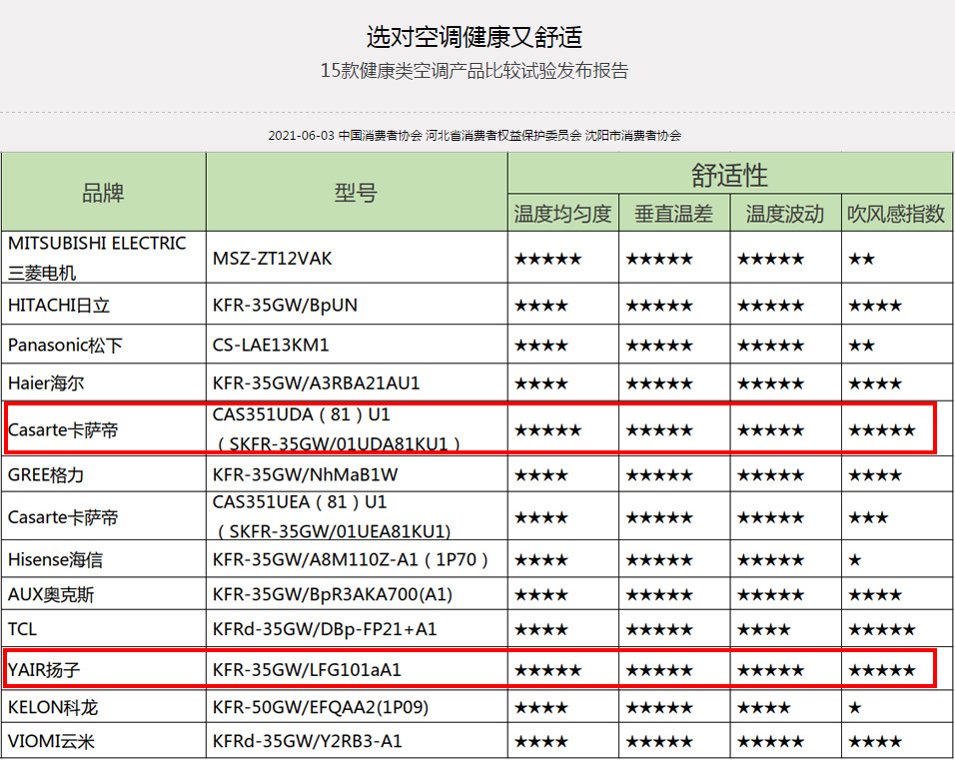Click YAIR's 吹风感指数 five-star rating
Screen dimensions: 955x760
(x=882, y=670)
